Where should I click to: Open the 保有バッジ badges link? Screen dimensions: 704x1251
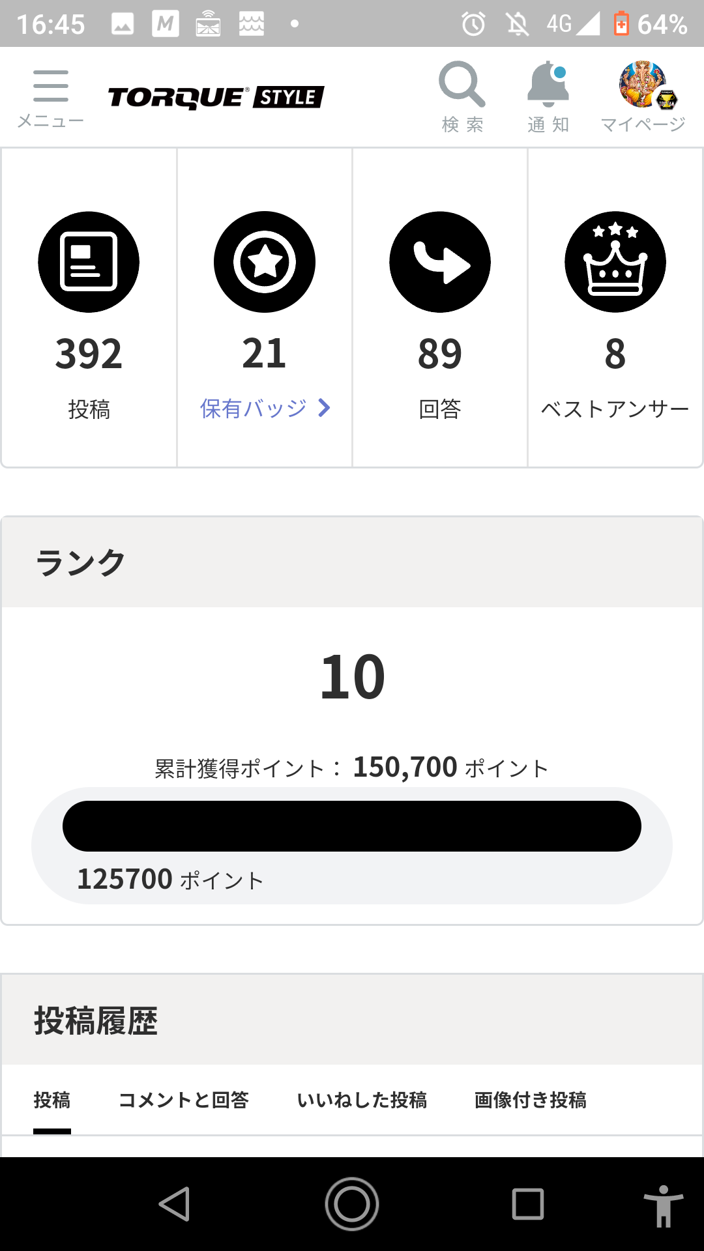point(254,409)
